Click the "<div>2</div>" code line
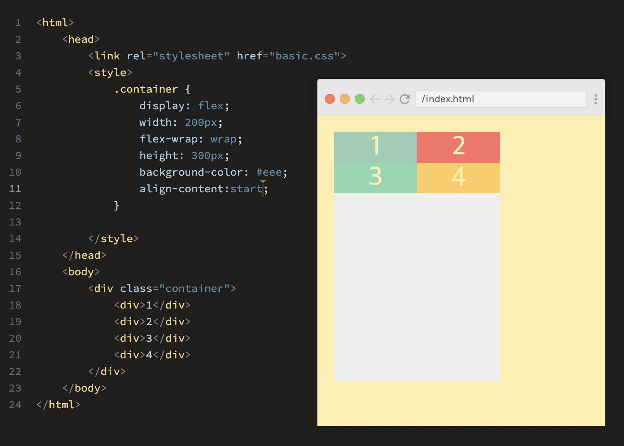 tap(152, 322)
